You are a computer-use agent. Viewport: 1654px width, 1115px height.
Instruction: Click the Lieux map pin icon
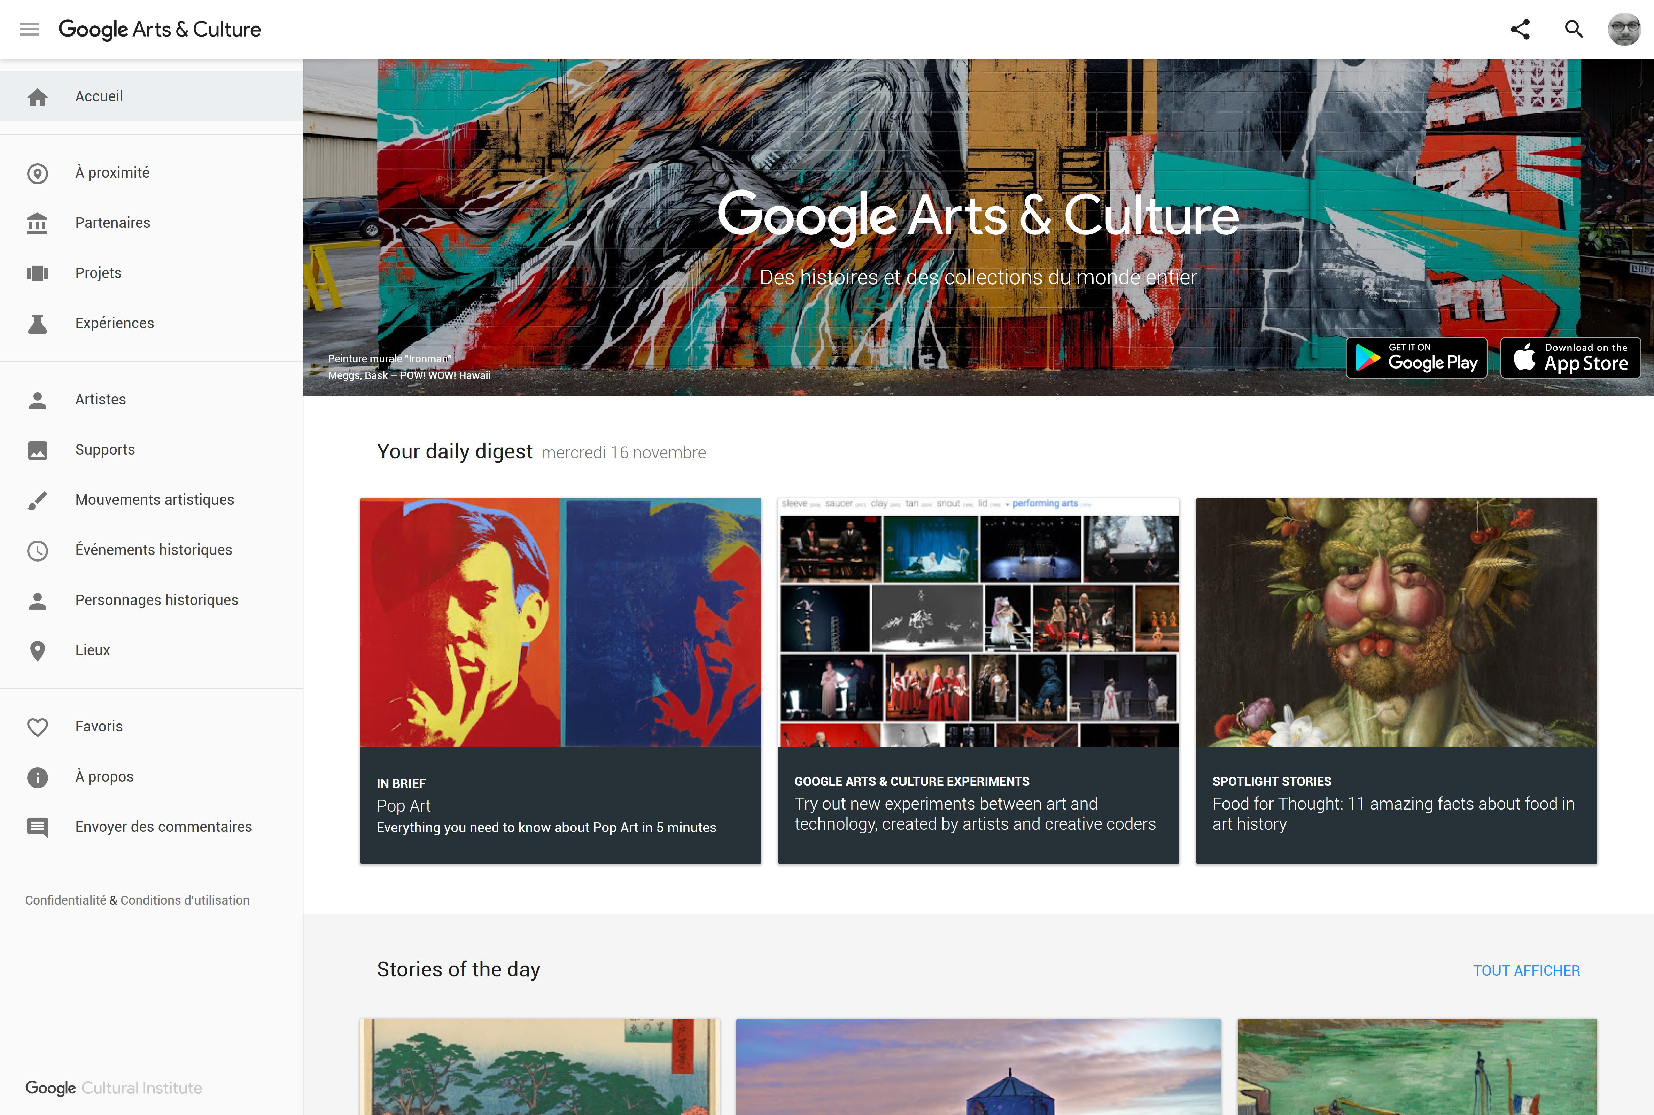coord(38,651)
